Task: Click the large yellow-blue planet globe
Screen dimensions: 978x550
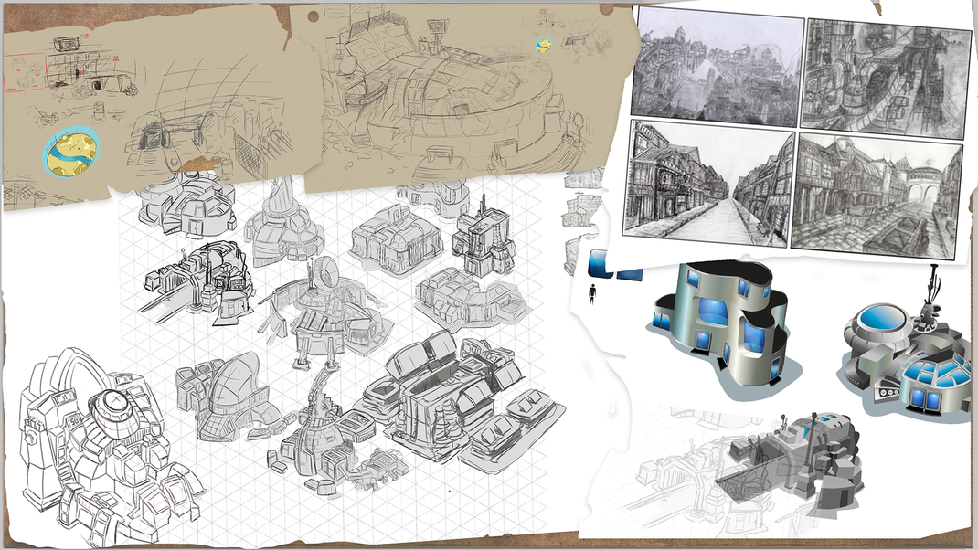Action: click(70, 153)
